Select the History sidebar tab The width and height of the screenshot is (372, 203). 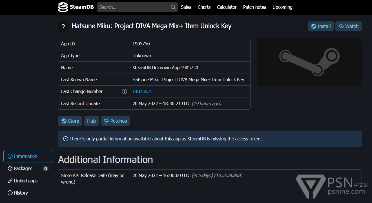28,193
